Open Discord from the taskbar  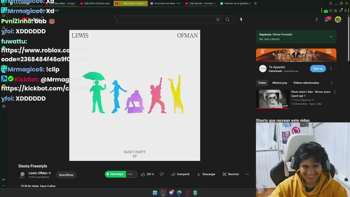pyautogui.click(x=171, y=193)
